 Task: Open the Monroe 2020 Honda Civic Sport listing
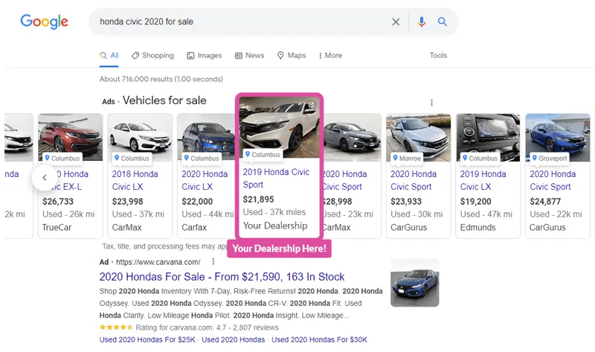414,180
